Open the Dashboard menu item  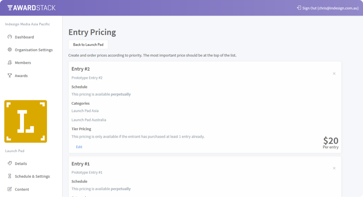tap(24, 37)
